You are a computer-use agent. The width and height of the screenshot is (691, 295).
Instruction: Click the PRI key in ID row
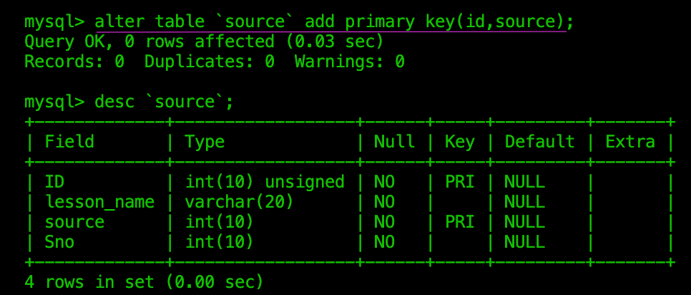pyautogui.click(x=460, y=182)
